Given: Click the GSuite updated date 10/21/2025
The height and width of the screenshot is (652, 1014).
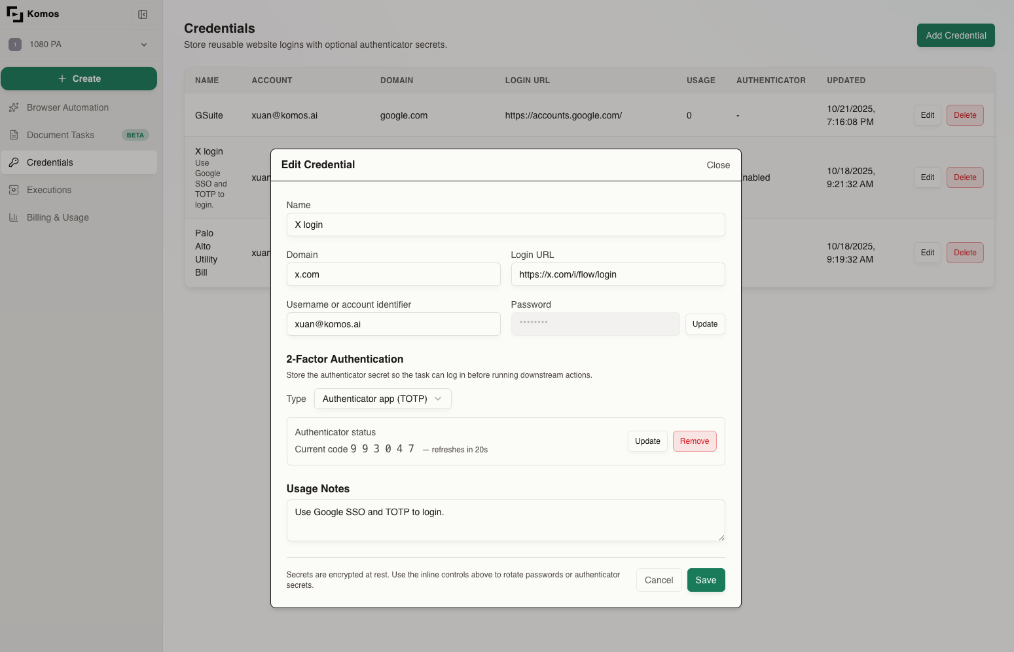Looking at the screenshot, I should point(851,115).
